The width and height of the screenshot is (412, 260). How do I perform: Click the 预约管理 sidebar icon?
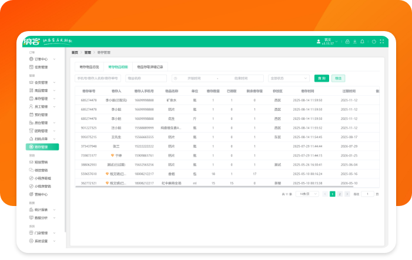pyautogui.click(x=31, y=114)
